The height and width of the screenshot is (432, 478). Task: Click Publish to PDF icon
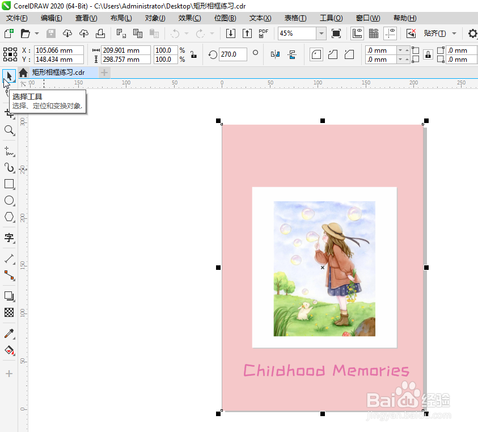[x=264, y=33]
